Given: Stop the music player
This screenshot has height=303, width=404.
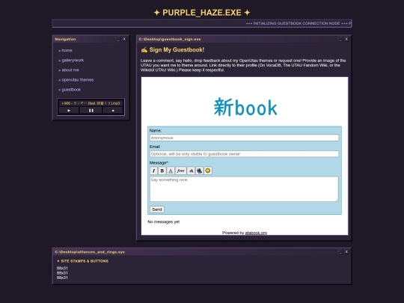Looking at the screenshot, I should pos(113,111).
